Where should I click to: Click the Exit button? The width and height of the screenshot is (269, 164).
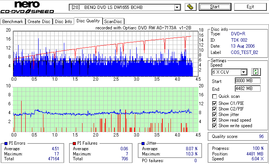250,7
